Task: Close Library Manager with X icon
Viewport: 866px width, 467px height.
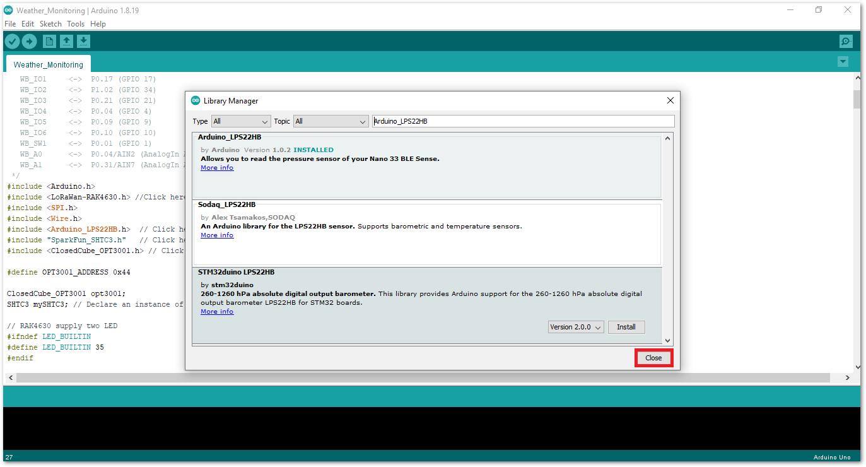Action: pos(670,100)
